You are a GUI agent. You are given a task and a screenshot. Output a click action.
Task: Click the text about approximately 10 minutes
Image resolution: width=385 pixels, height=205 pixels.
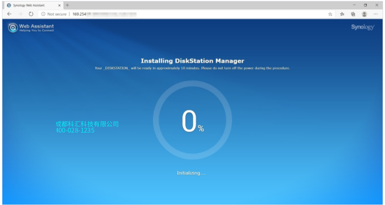click(192, 68)
